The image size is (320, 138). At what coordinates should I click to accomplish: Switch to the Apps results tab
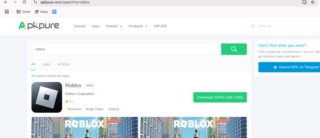coord(47,64)
